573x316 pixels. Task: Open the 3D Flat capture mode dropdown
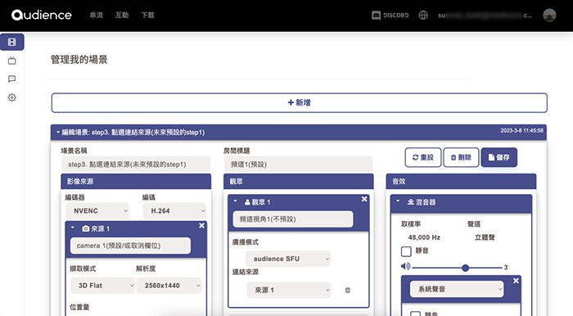coord(102,286)
